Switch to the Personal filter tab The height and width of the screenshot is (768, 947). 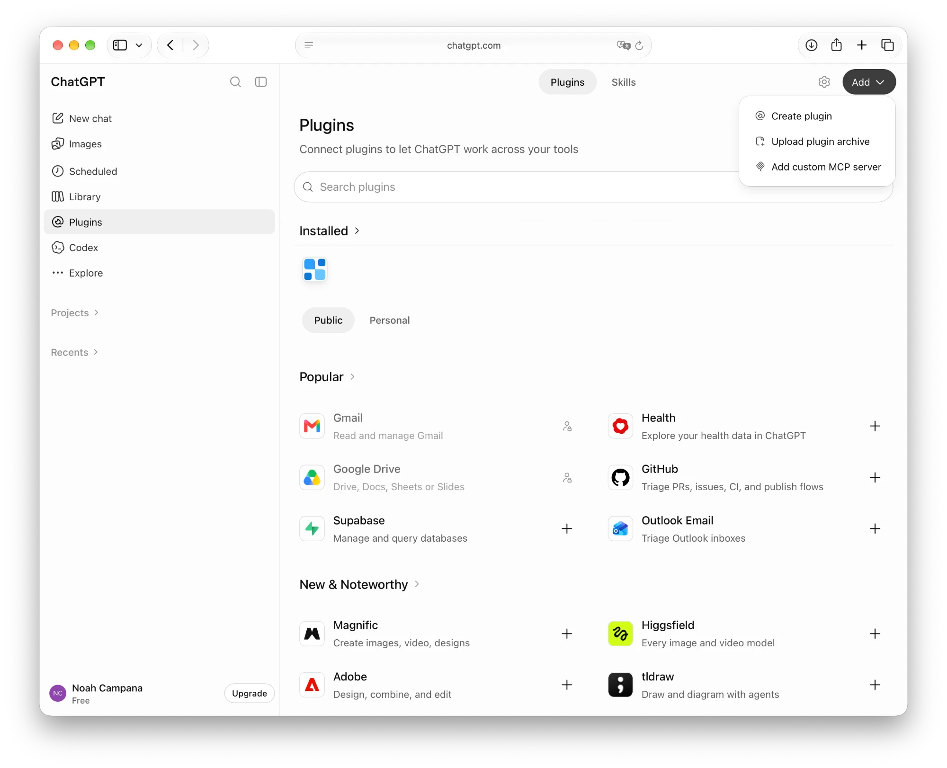389,320
